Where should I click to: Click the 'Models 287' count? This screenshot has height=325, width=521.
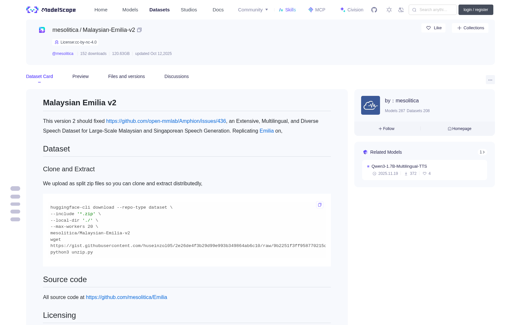click(395, 111)
